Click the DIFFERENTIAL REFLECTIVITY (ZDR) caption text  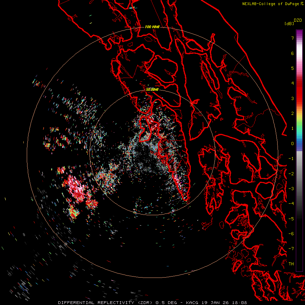point(105,303)
